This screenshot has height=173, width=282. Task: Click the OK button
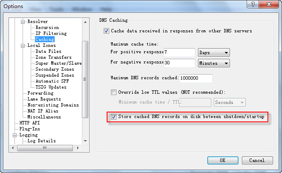(223, 160)
